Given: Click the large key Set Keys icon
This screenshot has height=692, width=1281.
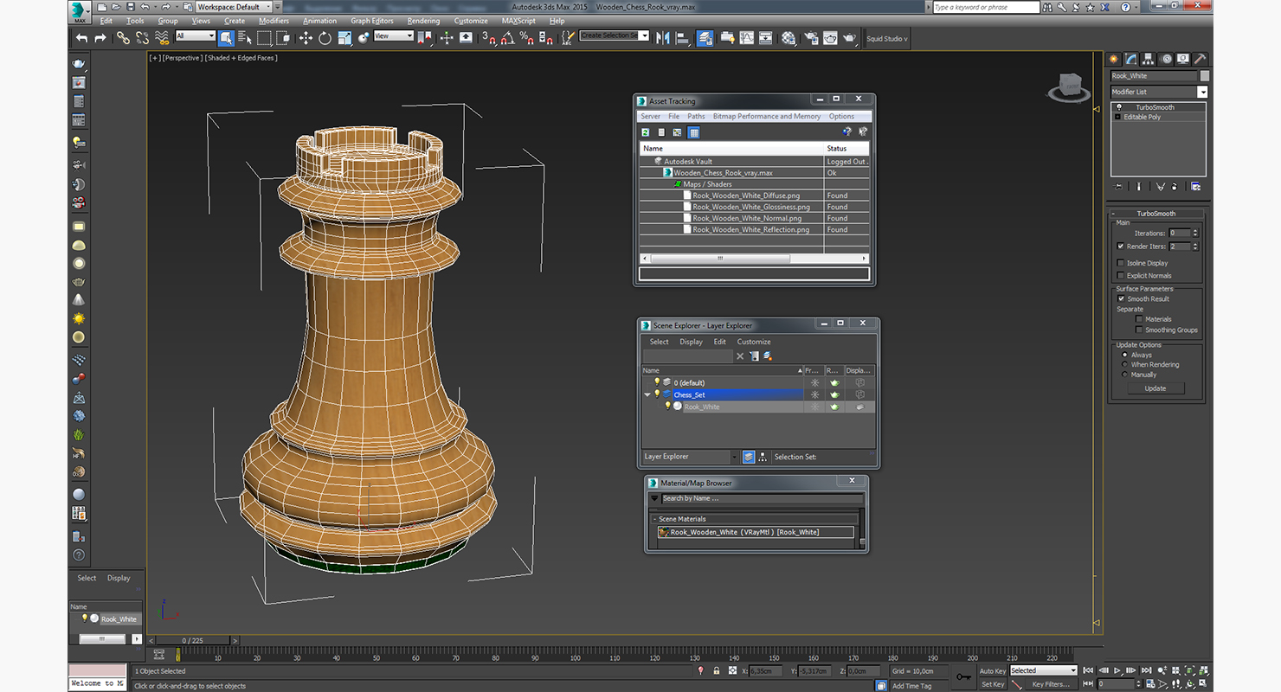Looking at the screenshot, I should click(963, 677).
